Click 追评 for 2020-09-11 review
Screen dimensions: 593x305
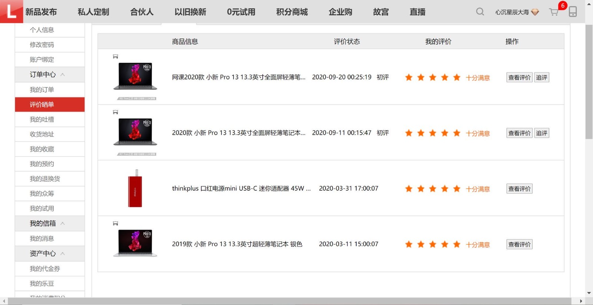click(541, 133)
